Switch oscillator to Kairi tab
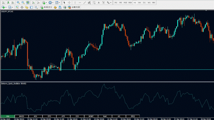The width and height of the screenshot is (214, 120). [105, 116]
